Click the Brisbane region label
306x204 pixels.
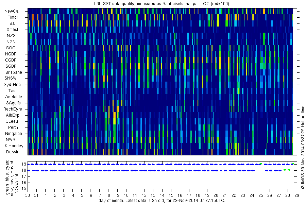(14, 72)
